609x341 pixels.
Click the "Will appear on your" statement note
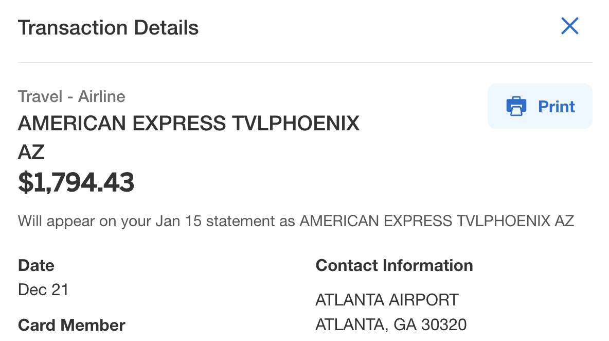(x=84, y=221)
